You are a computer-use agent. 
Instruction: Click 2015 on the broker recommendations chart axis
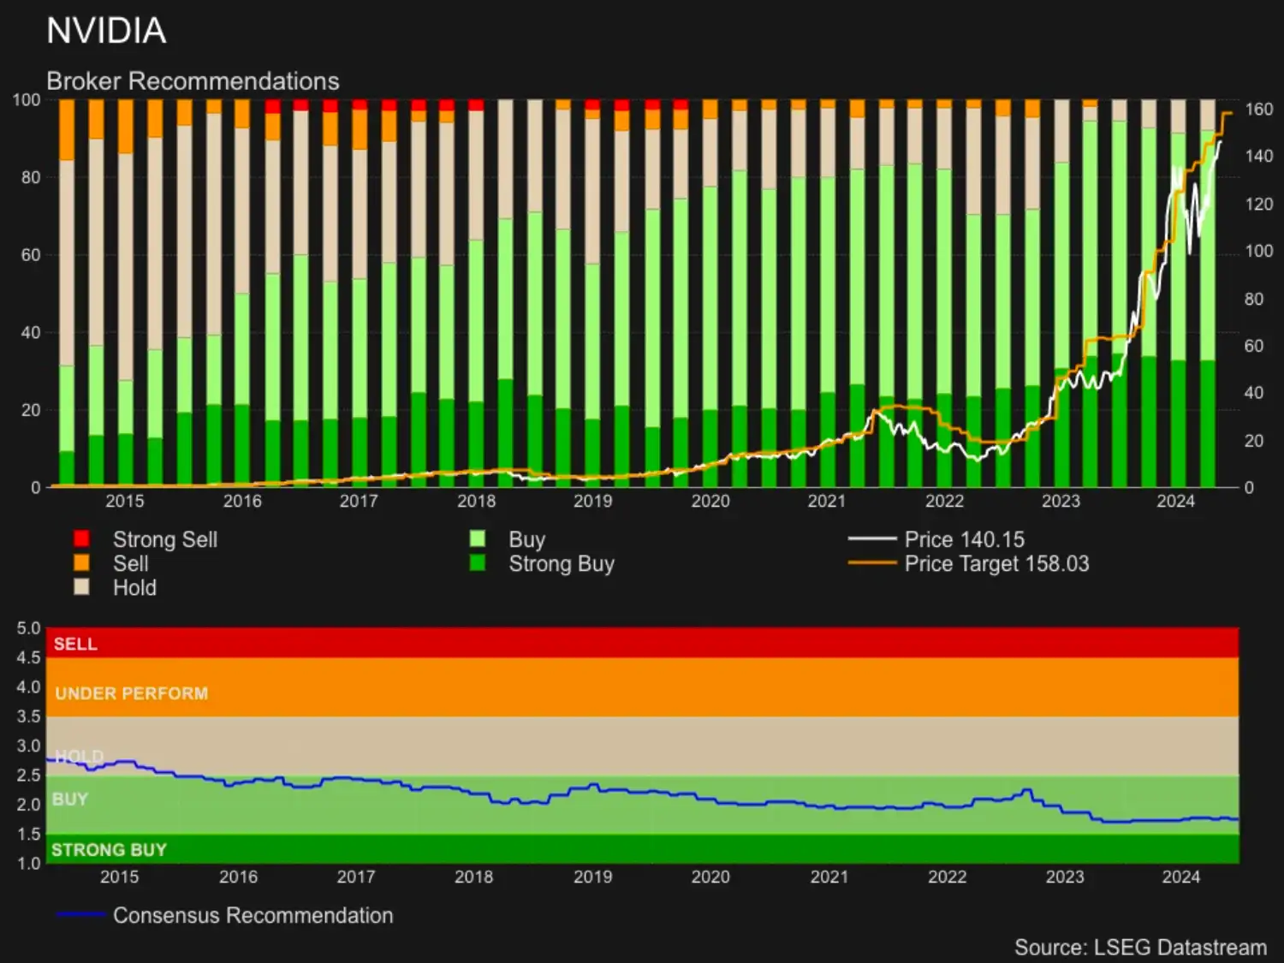125,501
